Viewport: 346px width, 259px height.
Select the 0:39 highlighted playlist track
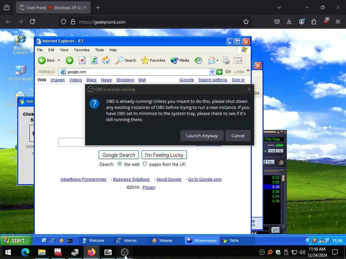coord(272,187)
